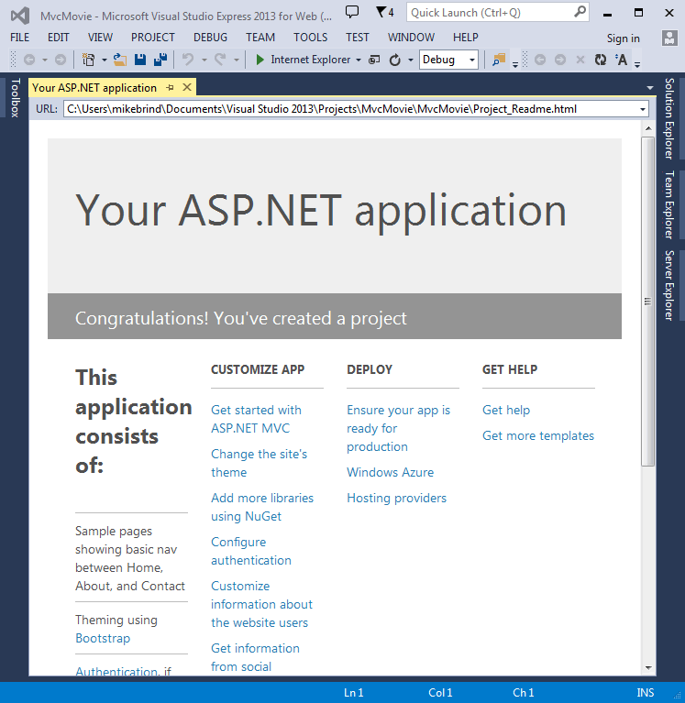The width and height of the screenshot is (685, 703).
Task: Open the TEAM menu
Action: point(260,38)
